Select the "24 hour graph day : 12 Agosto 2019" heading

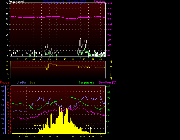click(x=65, y=2)
